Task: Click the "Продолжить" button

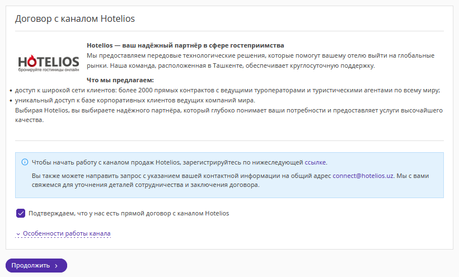Action: tap(36, 265)
